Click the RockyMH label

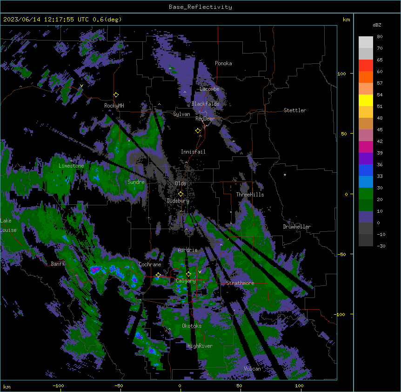114,106
